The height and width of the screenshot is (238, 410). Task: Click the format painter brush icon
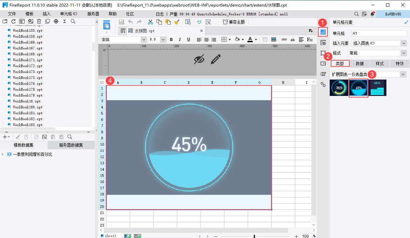[x=177, y=22]
